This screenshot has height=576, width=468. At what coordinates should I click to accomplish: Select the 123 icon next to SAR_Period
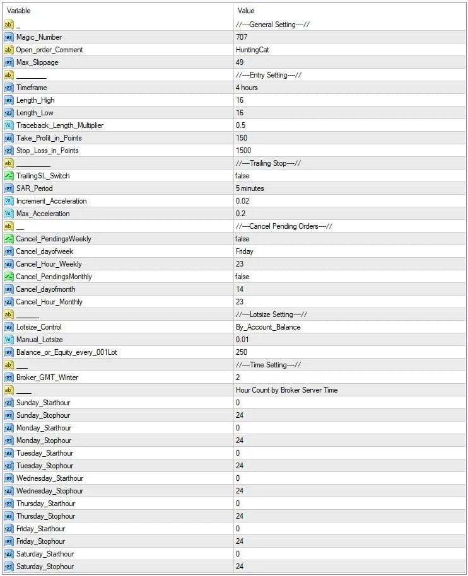pos(9,188)
